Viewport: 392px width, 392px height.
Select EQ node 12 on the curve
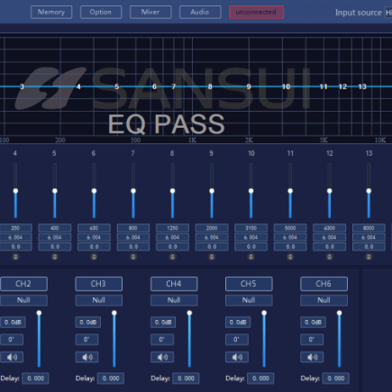tap(342, 87)
